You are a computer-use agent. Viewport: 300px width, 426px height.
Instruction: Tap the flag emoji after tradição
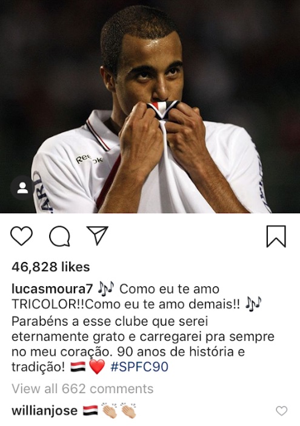pyautogui.click(x=78, y=367)
